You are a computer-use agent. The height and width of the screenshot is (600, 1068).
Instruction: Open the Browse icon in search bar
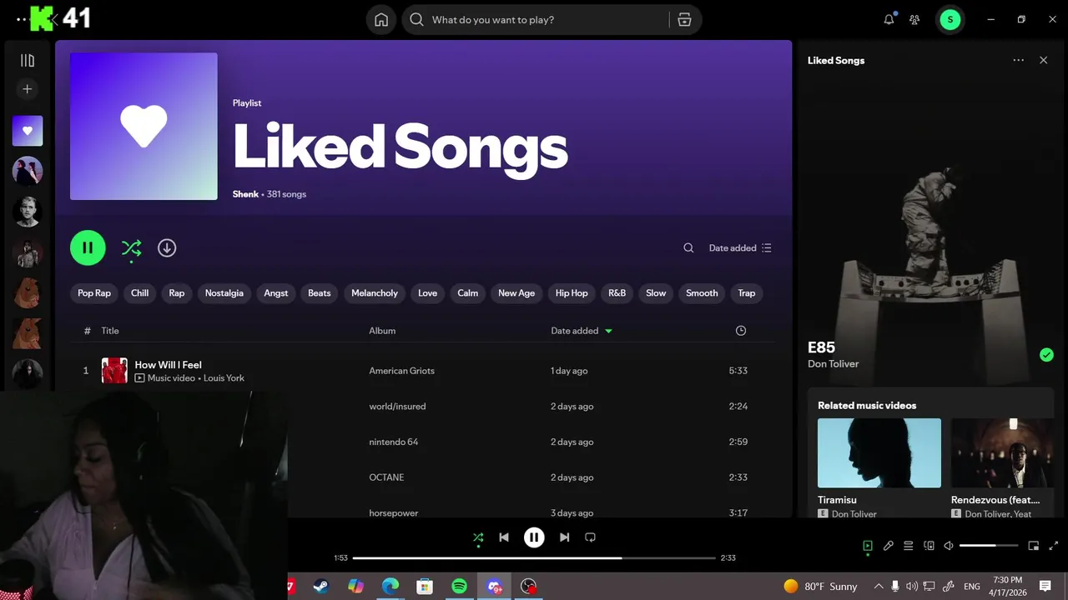(684, 20)
